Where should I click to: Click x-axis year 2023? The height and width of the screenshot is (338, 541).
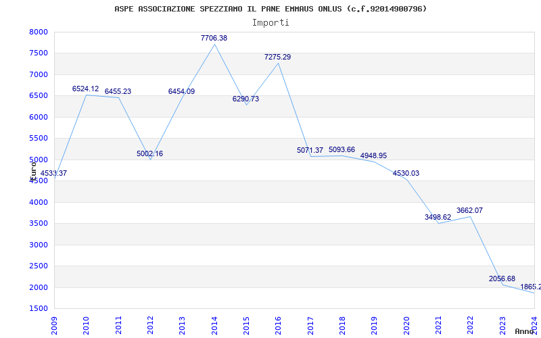(x=502, y=326)
